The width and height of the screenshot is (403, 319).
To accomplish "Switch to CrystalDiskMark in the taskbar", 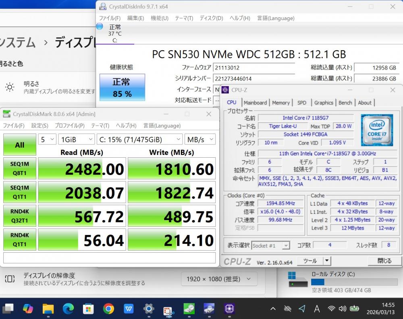I will (x=189, y=309).
